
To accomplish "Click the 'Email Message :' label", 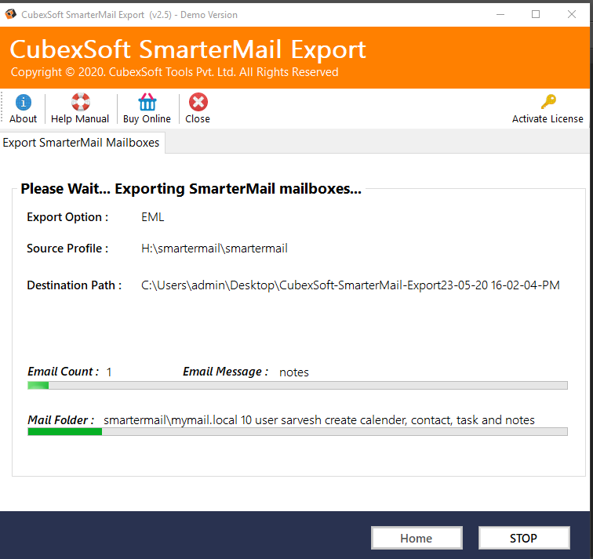I will click(226, 372).
